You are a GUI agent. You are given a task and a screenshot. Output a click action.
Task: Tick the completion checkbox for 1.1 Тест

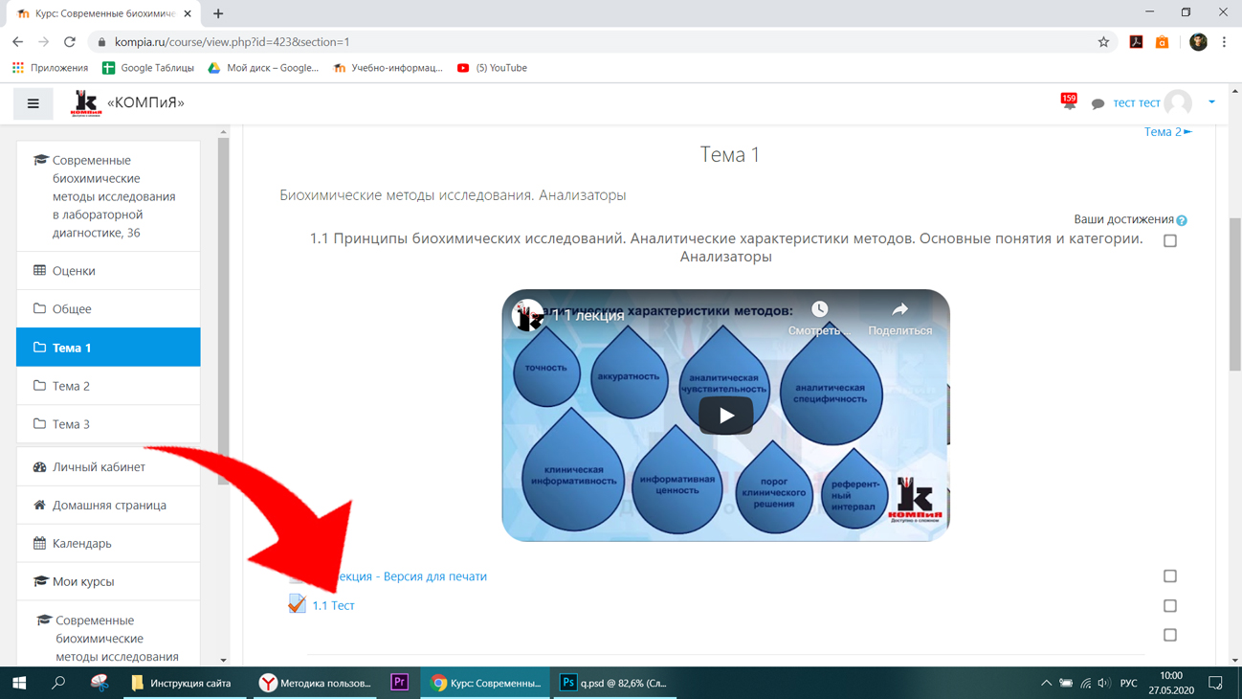click(x=1170, y=606)
